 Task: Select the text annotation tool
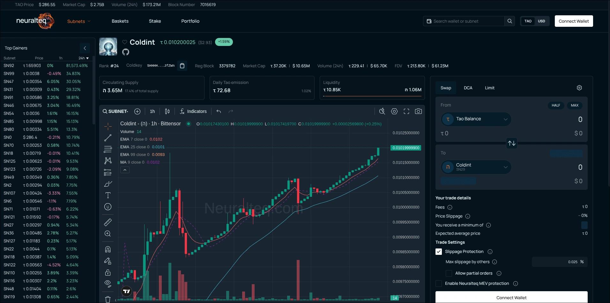(x=108, y=195)
